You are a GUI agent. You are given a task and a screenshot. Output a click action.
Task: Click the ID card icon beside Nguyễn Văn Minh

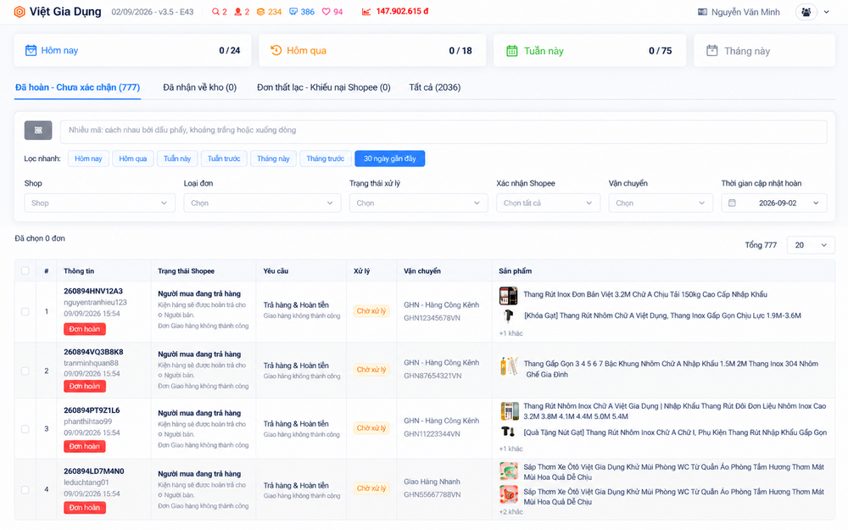[x=702, y=12]
